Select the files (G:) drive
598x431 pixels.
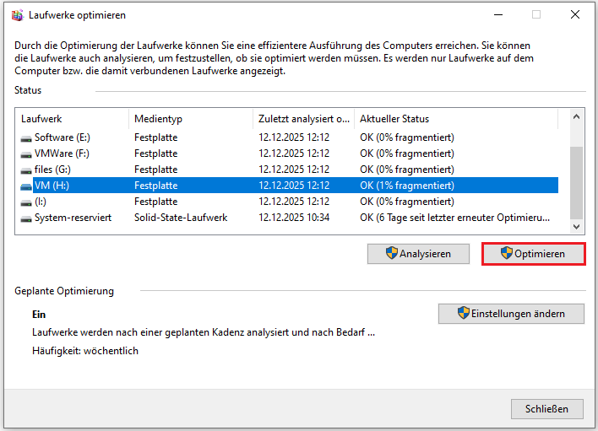(52, 170)
